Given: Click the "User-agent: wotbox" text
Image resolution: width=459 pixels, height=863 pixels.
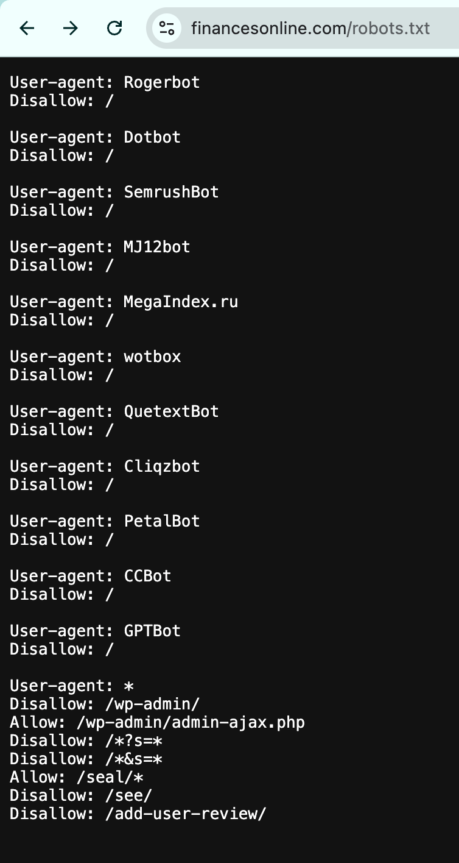Looking at the screenshot, I should coord(95,357).
